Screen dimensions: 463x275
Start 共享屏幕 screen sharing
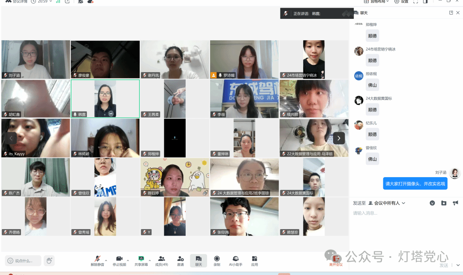[x=141, y=261]
